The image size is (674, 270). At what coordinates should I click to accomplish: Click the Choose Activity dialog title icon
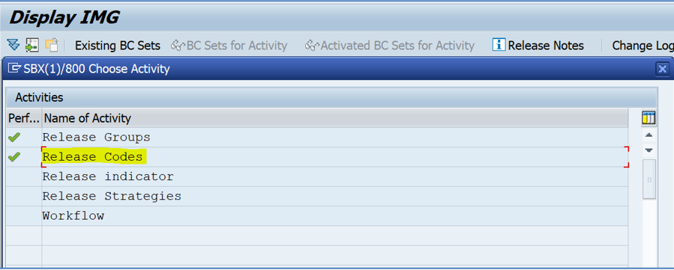pos(14,68)
